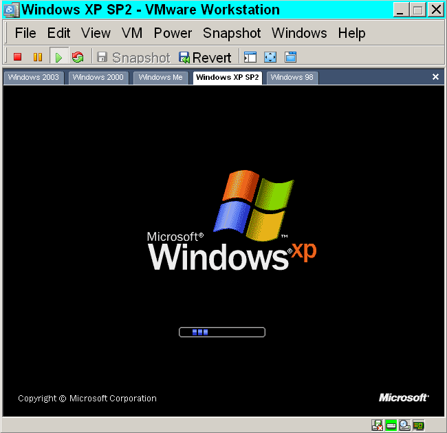Click the grayed Snapshot toolbar button

133,57
